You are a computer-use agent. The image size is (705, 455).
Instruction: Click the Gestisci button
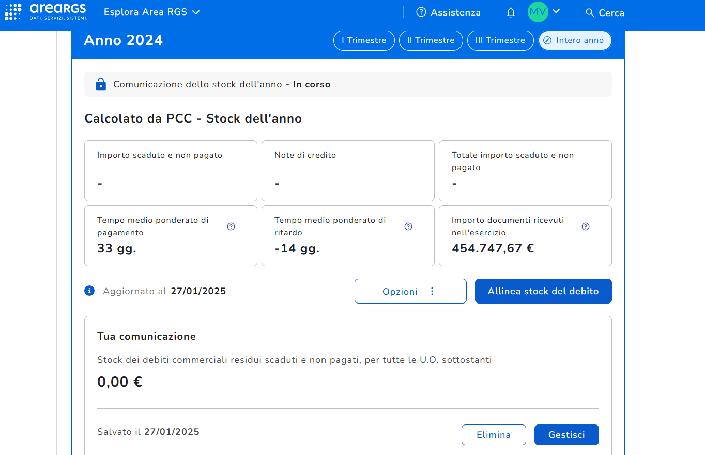(x=566, y=435)
